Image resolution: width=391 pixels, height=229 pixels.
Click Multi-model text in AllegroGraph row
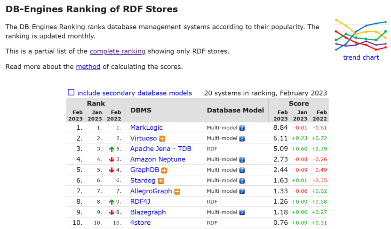click(222, 191)
